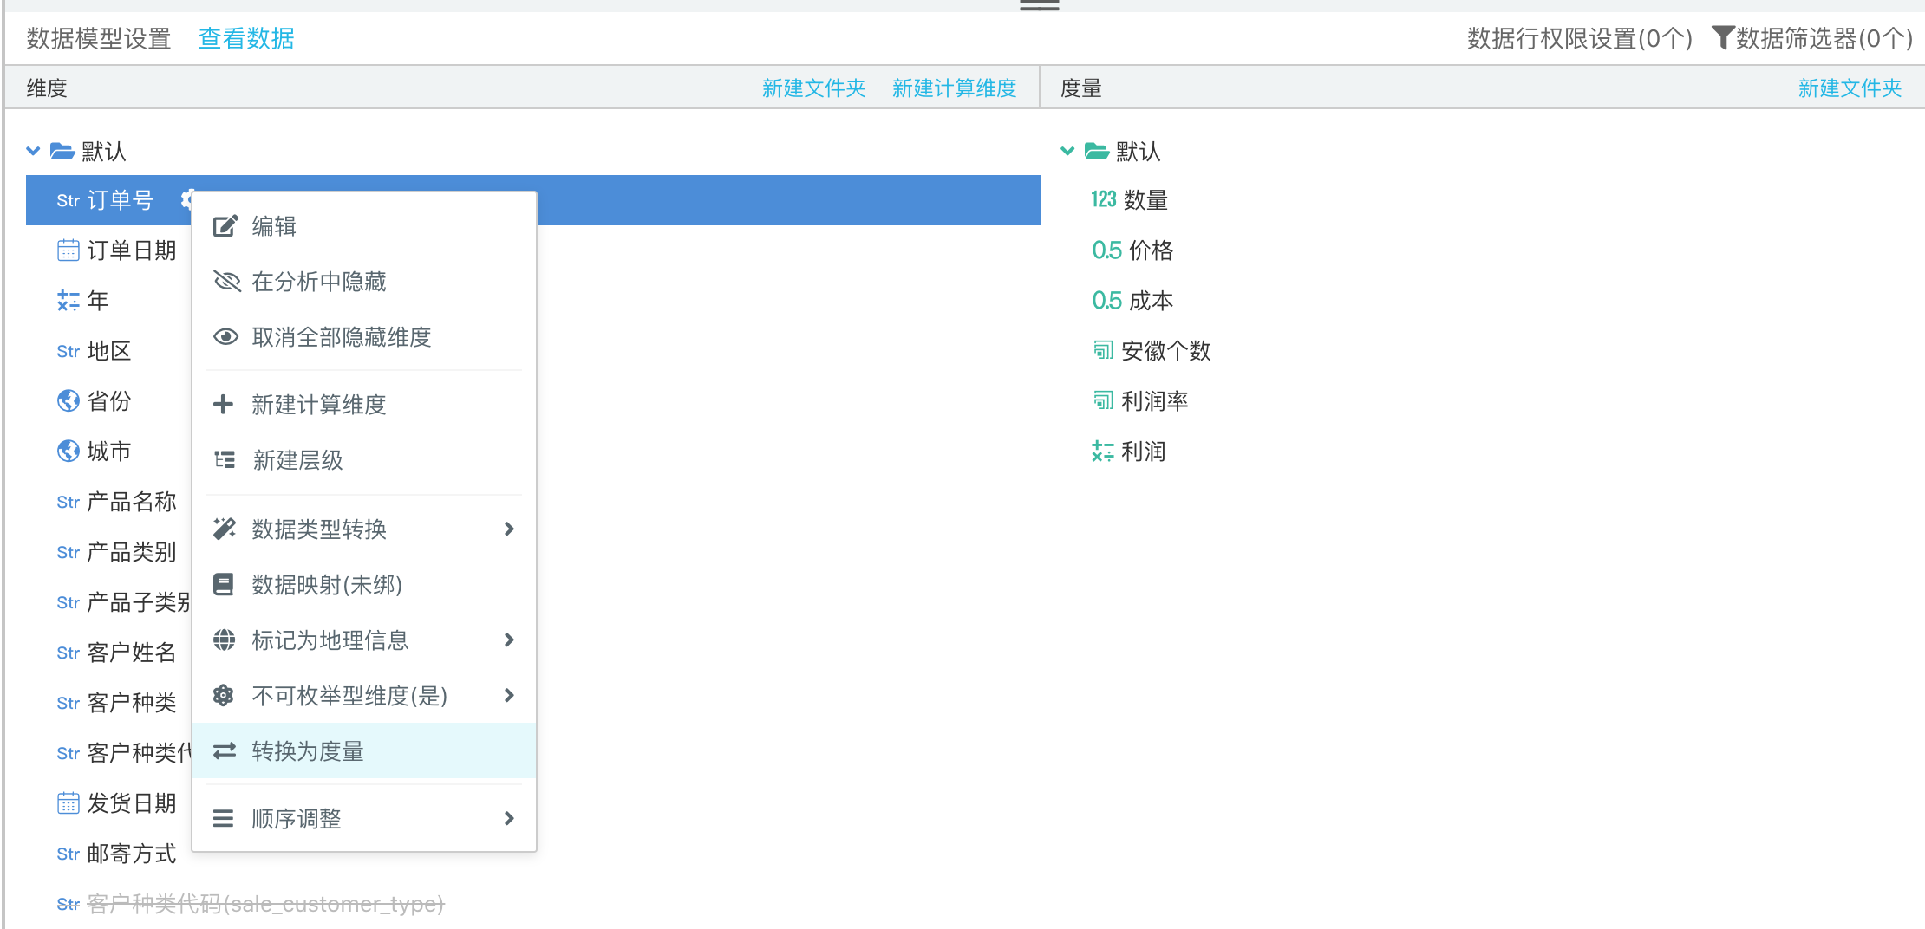Click the 0.5 decimal icon beside 成本
Screen dimensions: 1925x929
[1107, 301]
